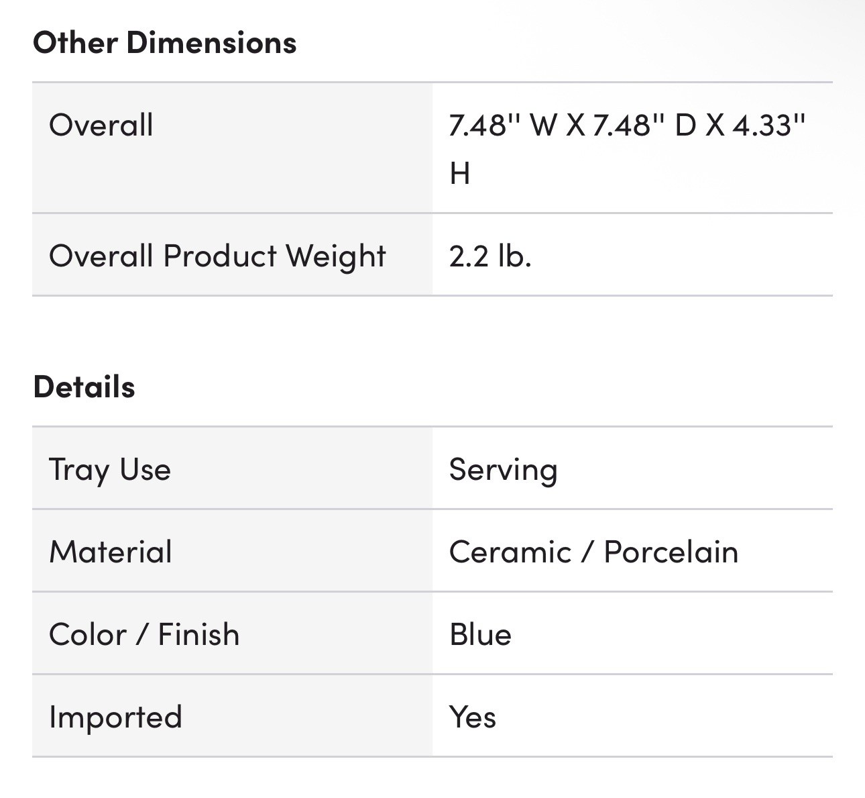Click the word Ceramic

coord(510,552)
